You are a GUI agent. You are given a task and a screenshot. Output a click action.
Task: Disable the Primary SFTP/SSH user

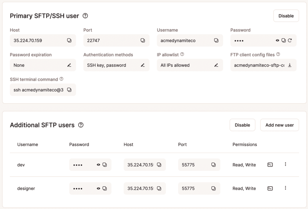tap(286, 16)
